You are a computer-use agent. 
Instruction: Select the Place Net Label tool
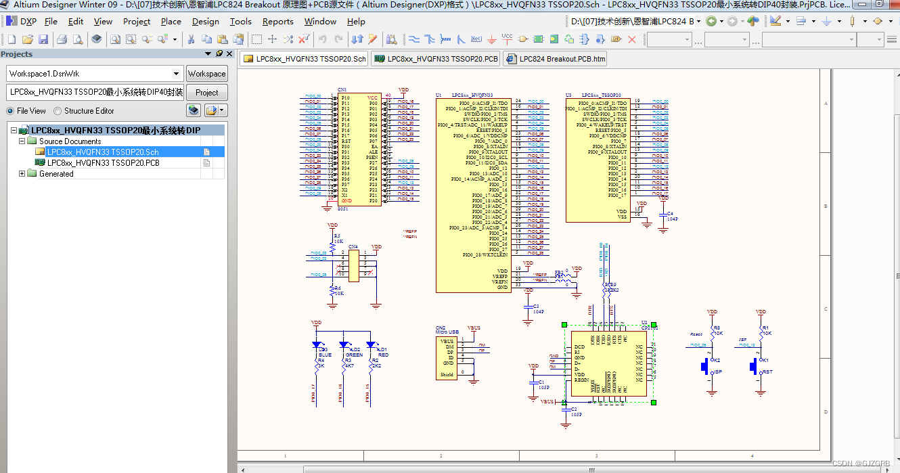coord(476,39)
